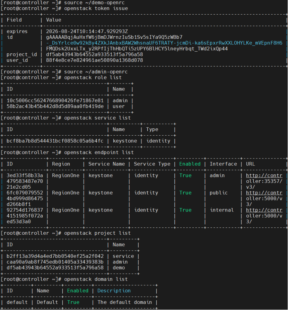This screenshot has height=310, width=288.
Task: Click the 'Service Name' column header
Action: [107, 164]
